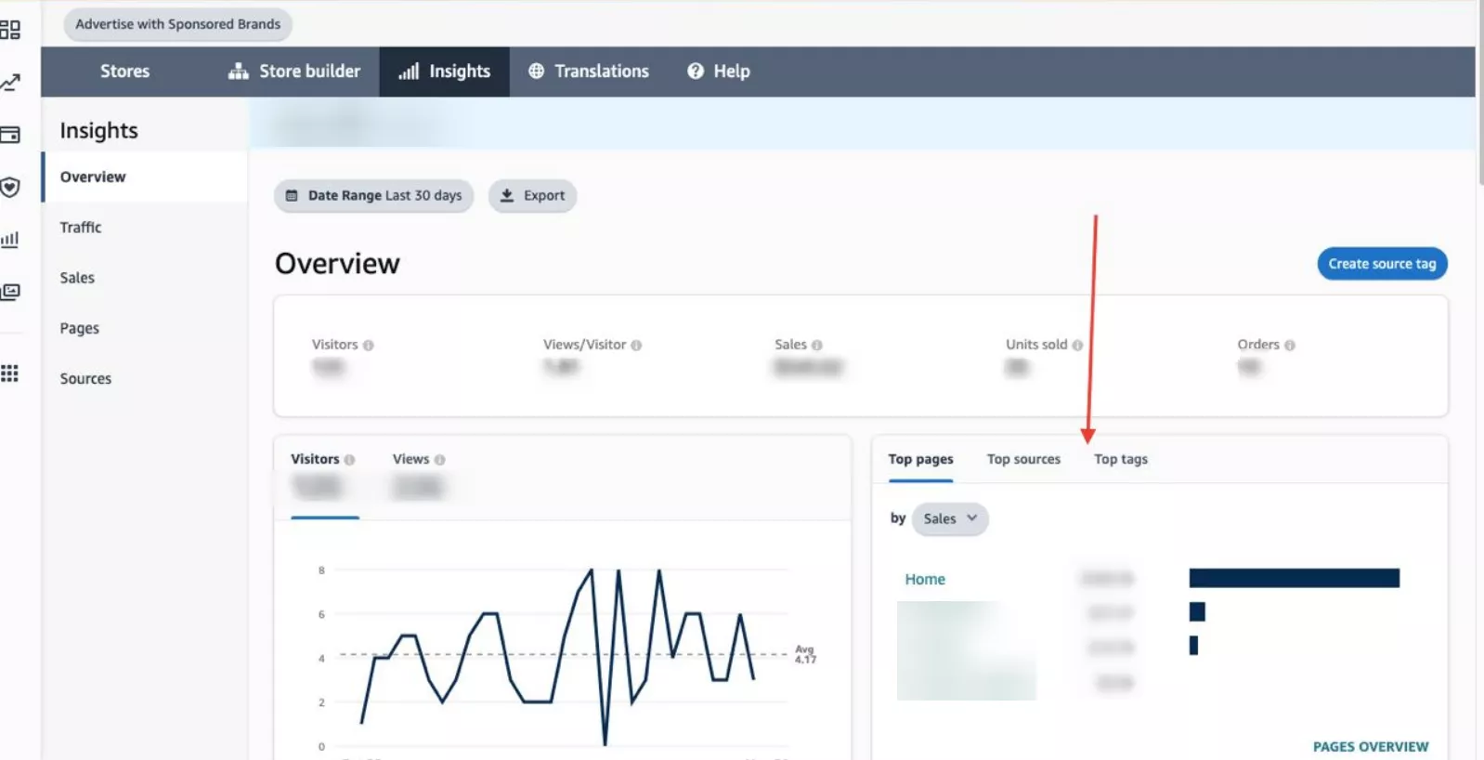The height and width of the screenshot is (760, 1484).
Task: Click the Help question mark icon
Action: pyautogui.click(x=696, y=72)
